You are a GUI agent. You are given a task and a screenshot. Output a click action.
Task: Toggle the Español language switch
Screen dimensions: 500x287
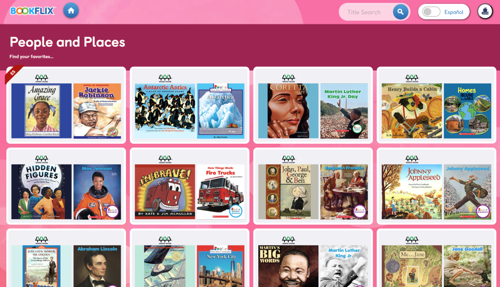431,12
